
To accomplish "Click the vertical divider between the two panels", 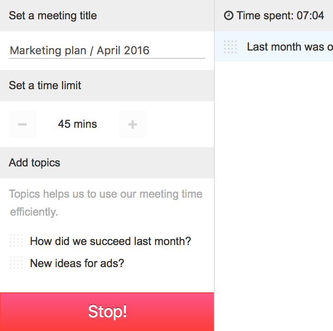I will tap(214, 165).
